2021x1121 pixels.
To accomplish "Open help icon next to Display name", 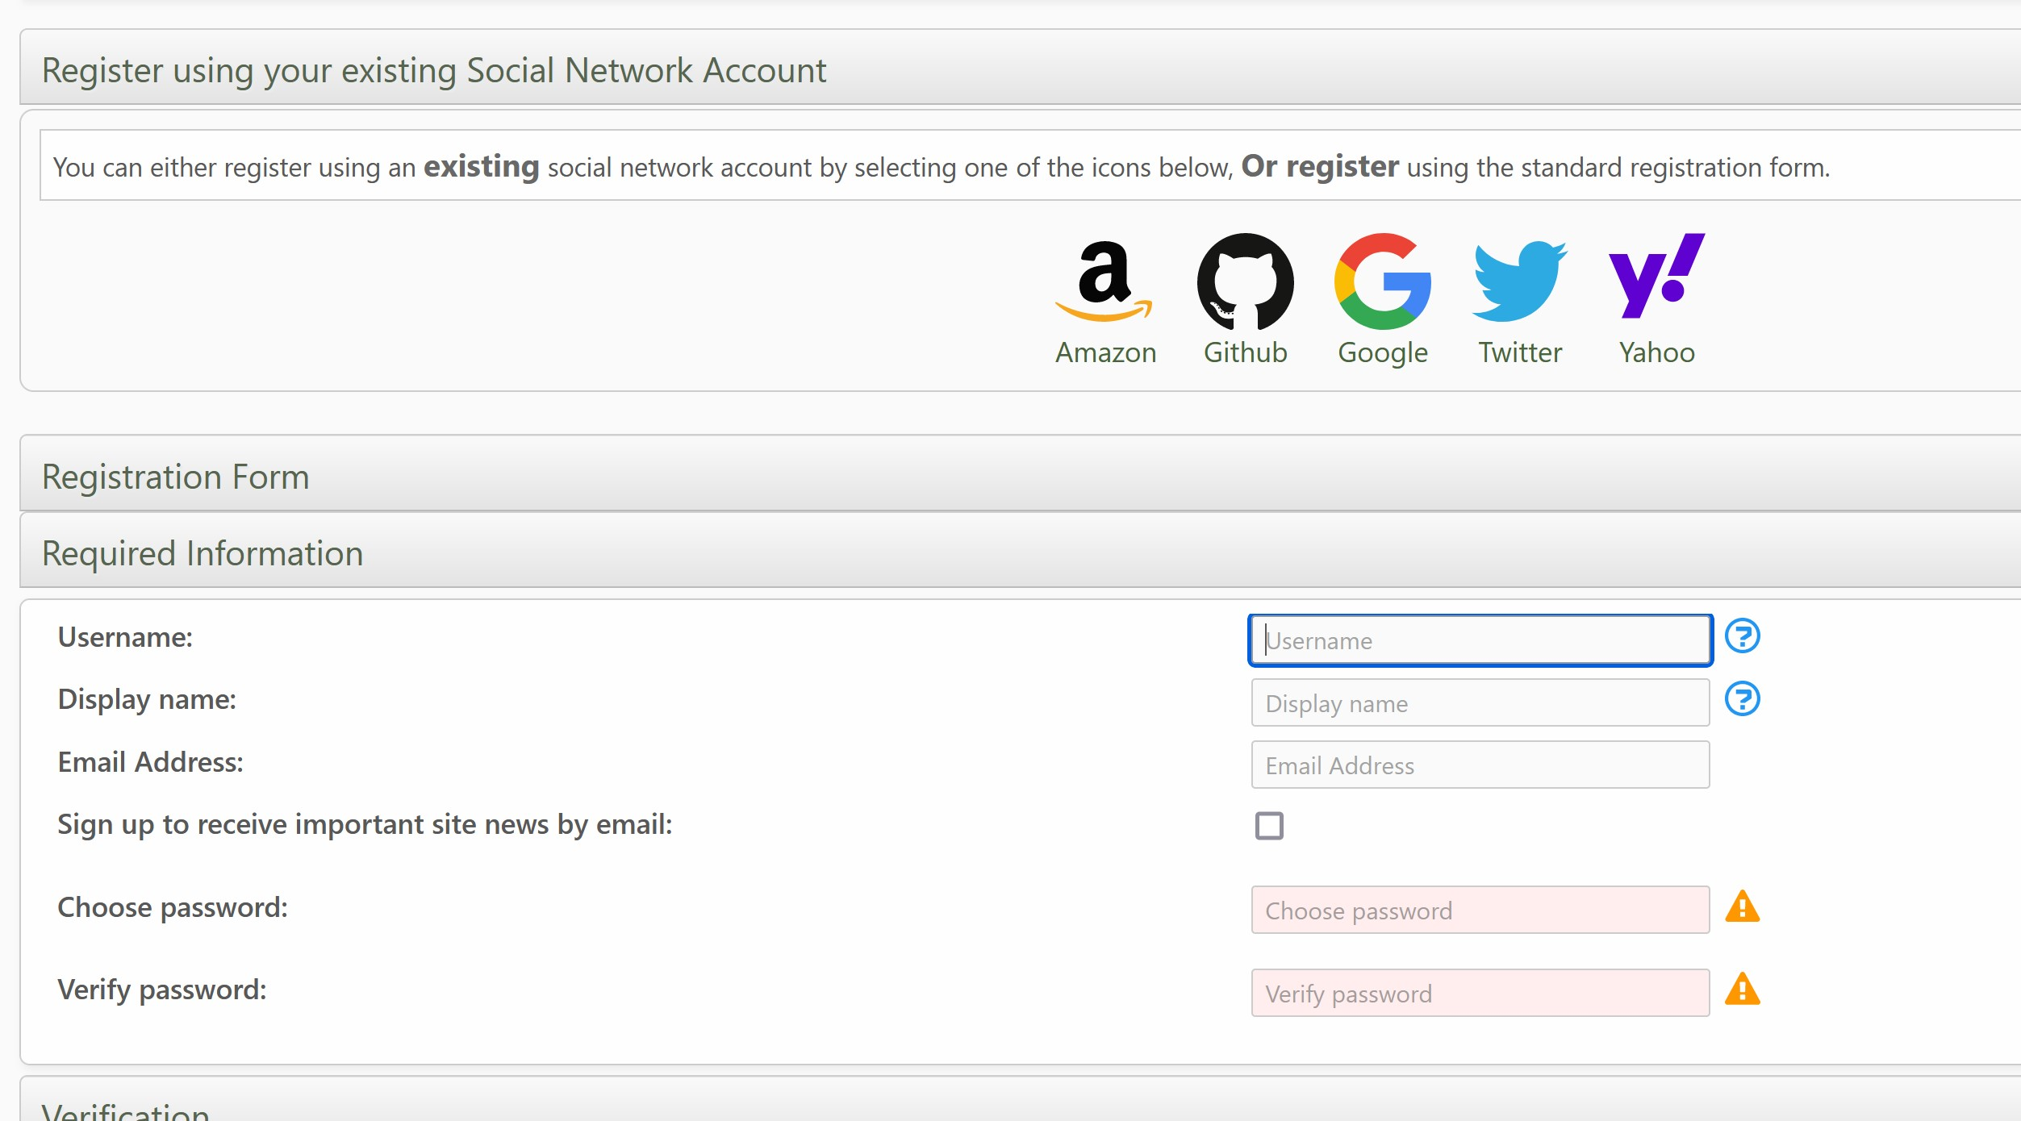I will (x=1742, y=699).
